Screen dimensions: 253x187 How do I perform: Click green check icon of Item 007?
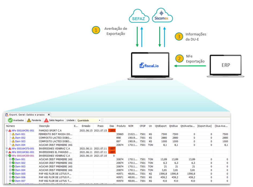(x=13, y=181)
